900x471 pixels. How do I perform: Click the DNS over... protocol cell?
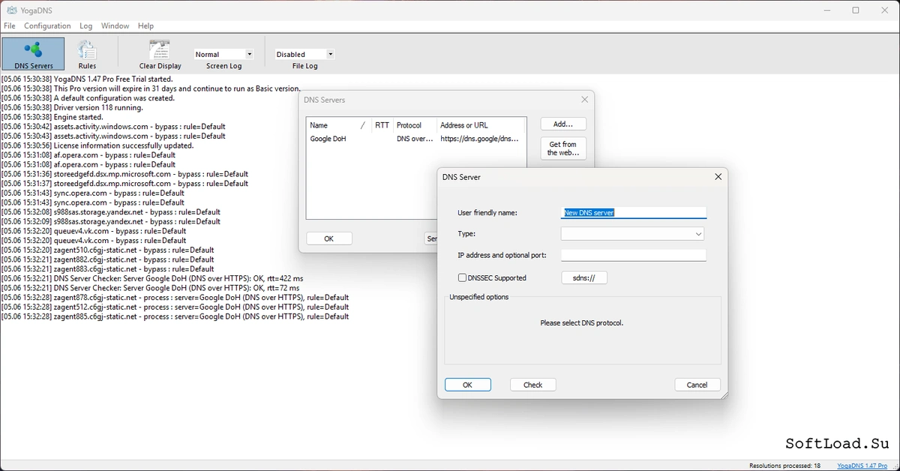[415, 139]
